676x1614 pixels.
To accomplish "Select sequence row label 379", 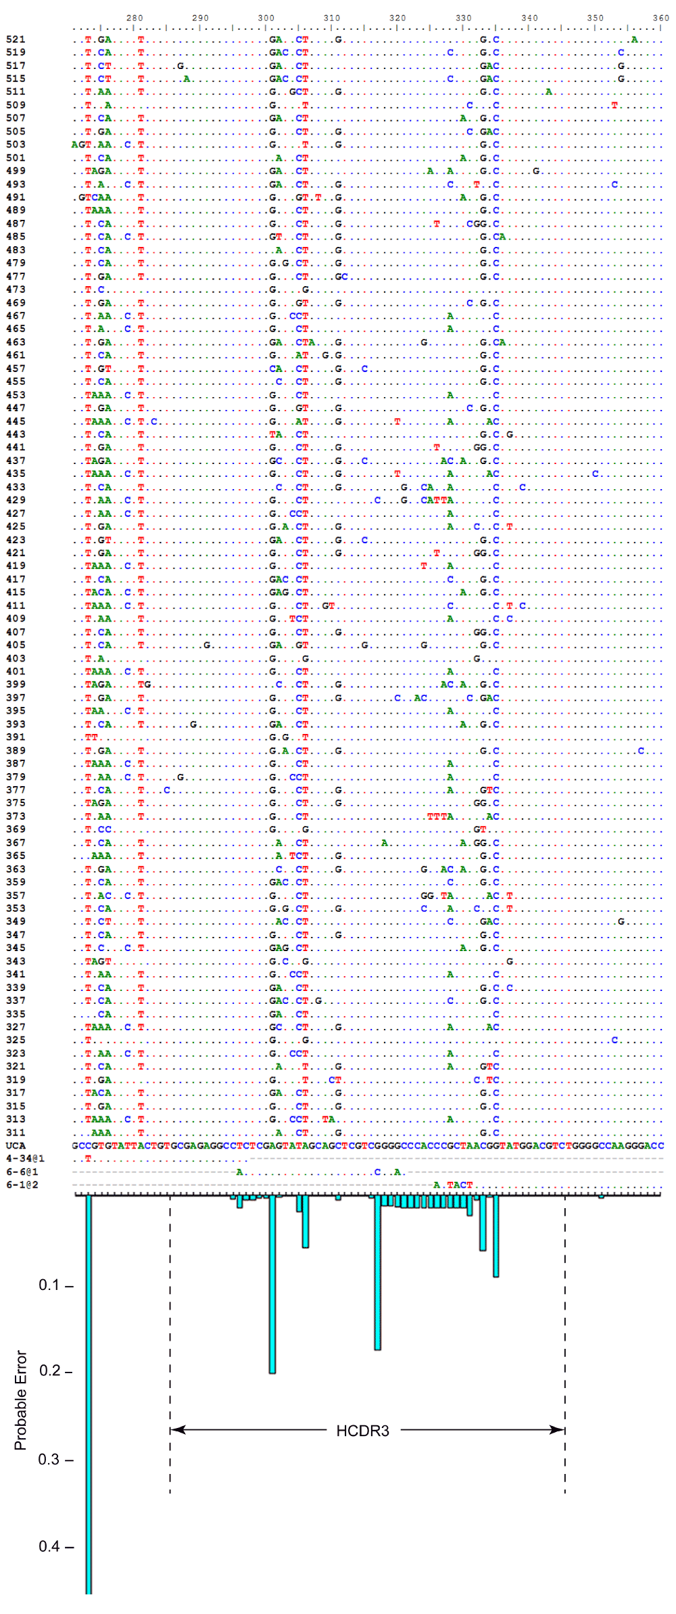I will 16,777.
